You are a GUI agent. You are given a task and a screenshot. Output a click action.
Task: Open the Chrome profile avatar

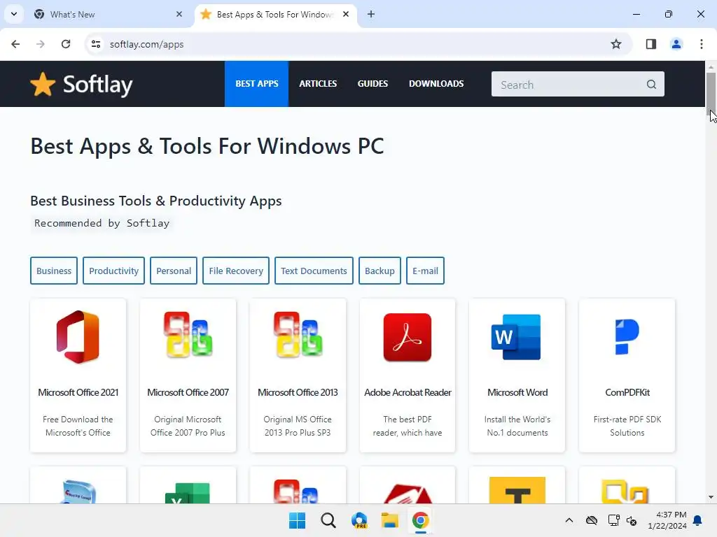point(676,44)
